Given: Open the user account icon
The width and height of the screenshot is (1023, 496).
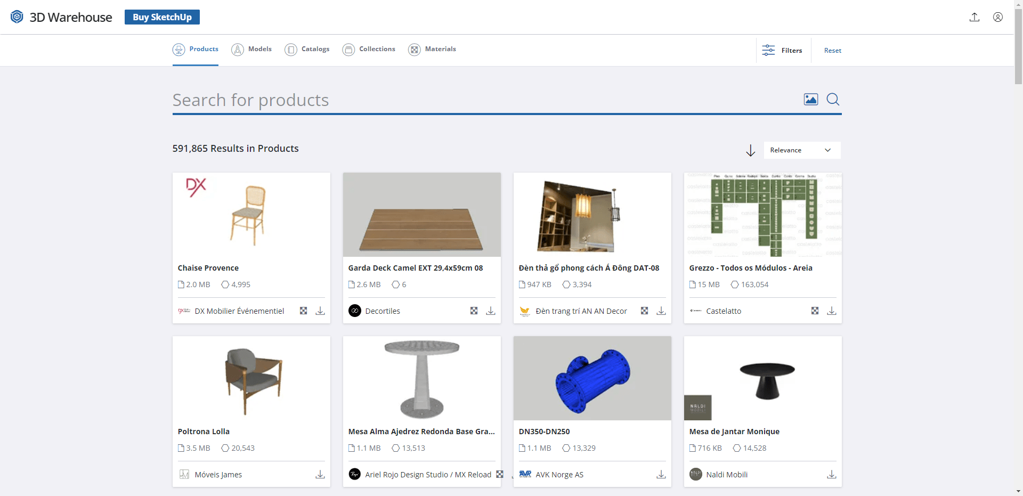Looking at the screenshot, I should pos(998,17).
